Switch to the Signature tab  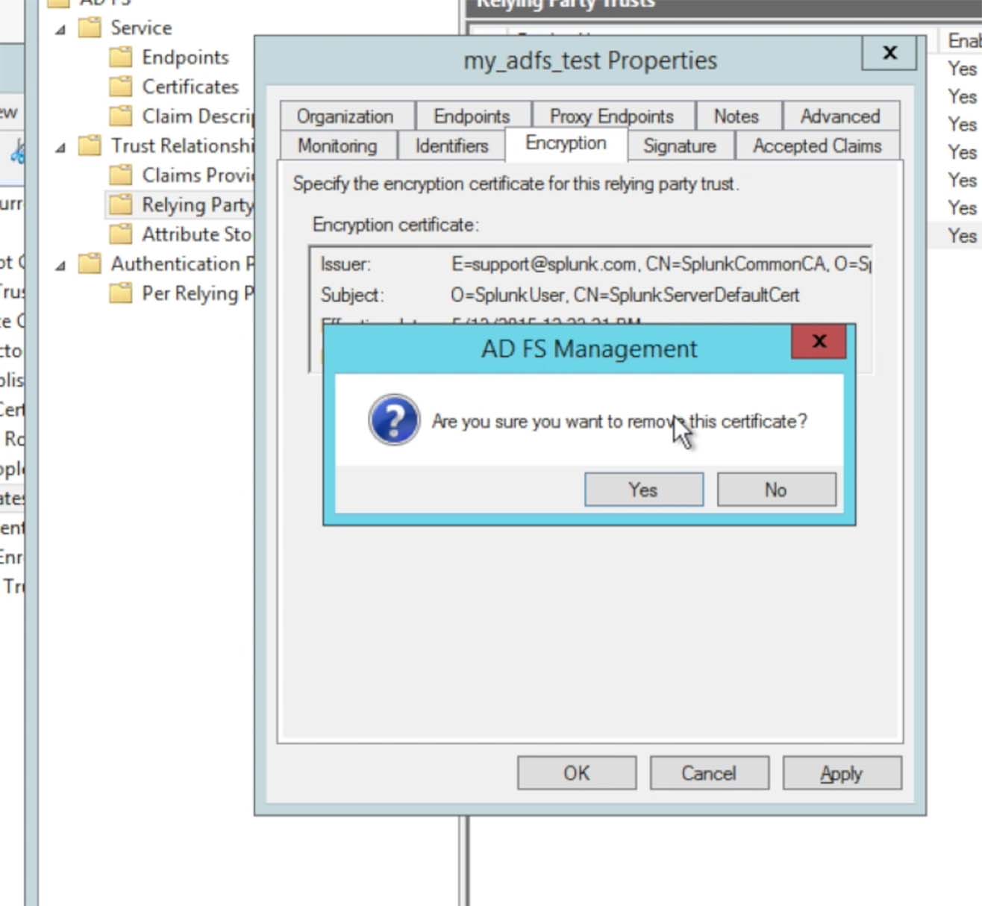coord(680,146)
